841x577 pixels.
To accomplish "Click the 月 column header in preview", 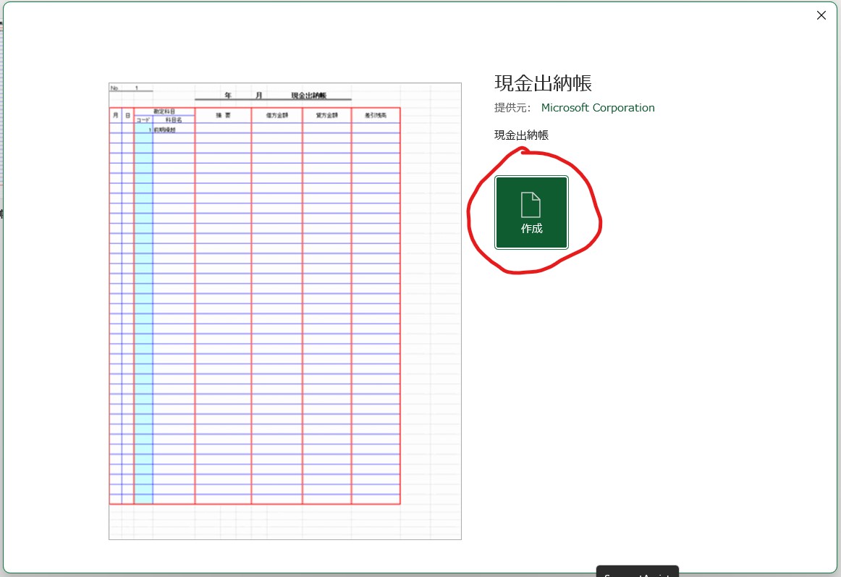I will [x=115, y=116].
